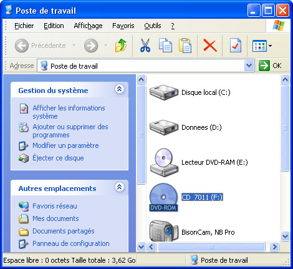The image size is (293, 269).
Task: Click the horizontal scrollbar thumb
Action: [211, 247]
